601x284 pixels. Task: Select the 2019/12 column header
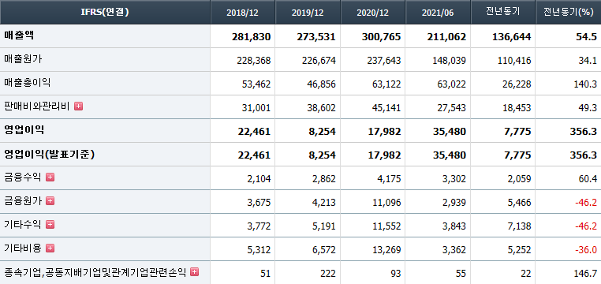(x=308, y=13)
